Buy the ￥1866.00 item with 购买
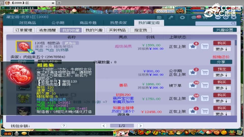This screenshot has width=244, height=137. 222,82
